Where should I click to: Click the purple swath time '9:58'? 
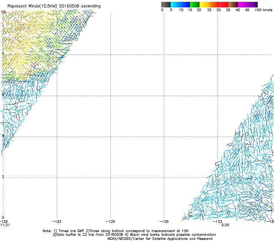point(225,225)
